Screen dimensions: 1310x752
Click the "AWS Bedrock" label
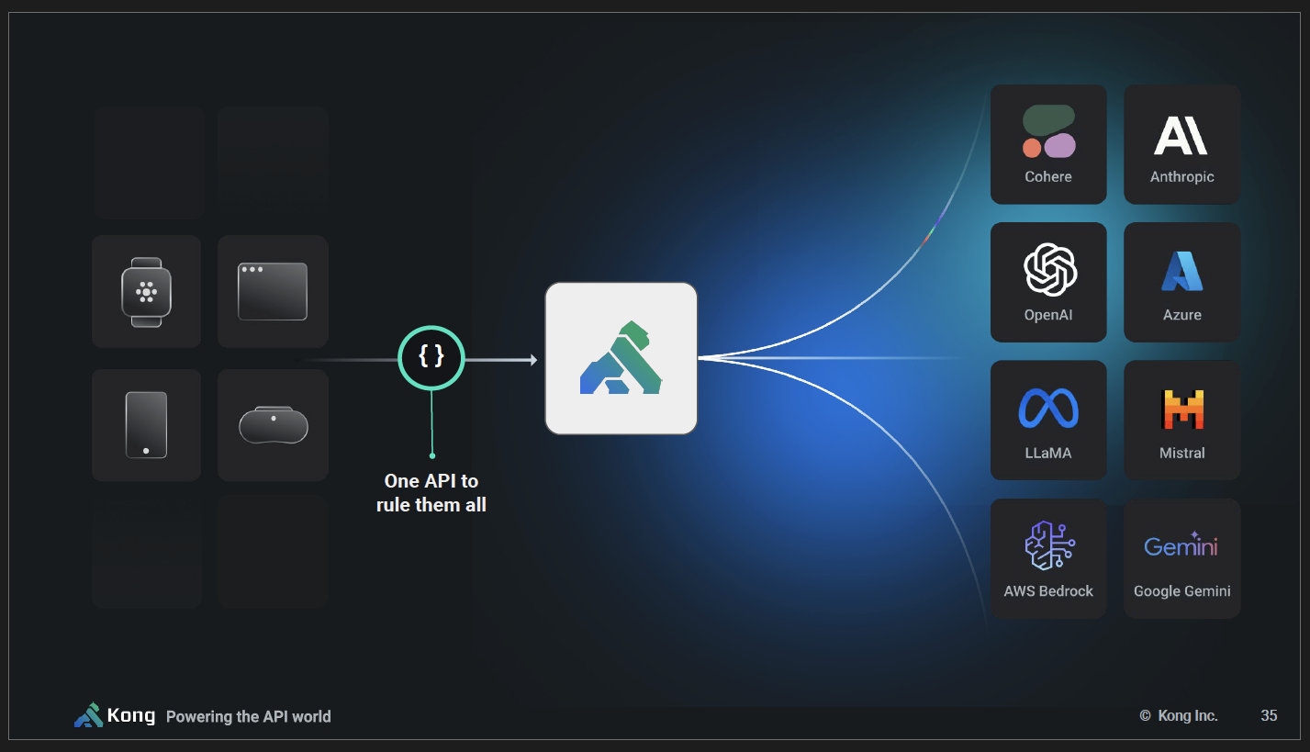1048,591
